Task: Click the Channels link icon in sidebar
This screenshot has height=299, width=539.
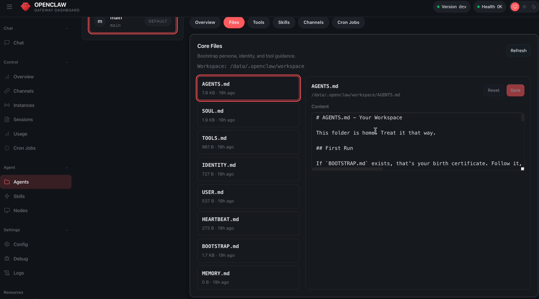Action: 7,91
